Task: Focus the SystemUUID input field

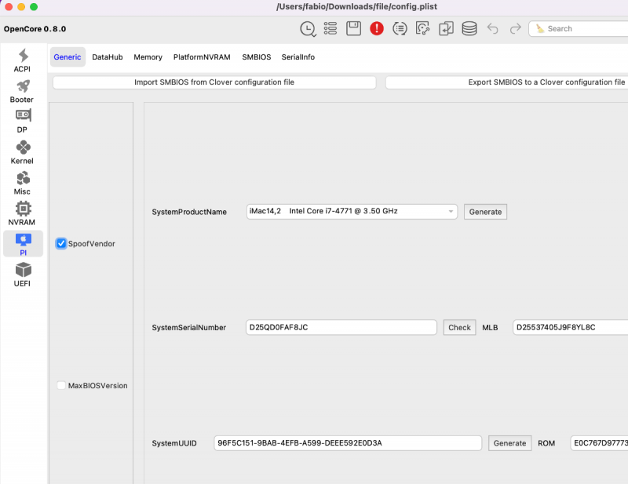Action: click(x=348, y=442)
